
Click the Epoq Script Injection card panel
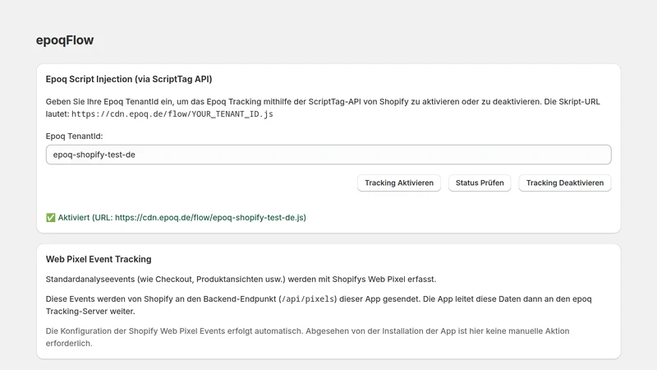pyautogui.click(x=328, y=149)
